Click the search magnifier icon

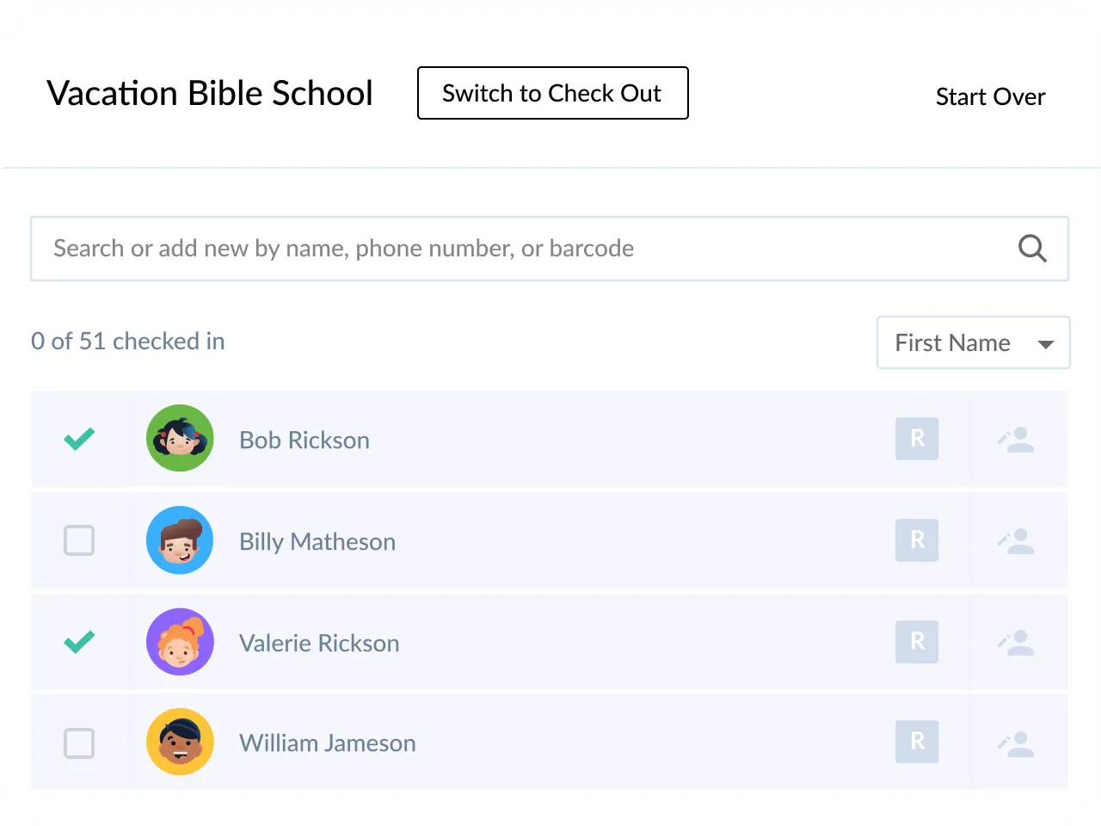1032,249
